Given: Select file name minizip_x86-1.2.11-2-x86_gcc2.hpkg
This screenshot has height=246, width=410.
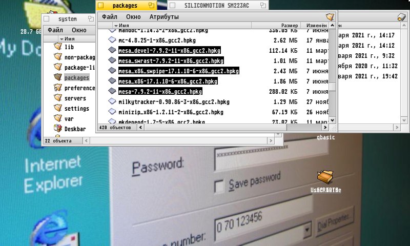Looking at the screenshot, I should 171,112.
